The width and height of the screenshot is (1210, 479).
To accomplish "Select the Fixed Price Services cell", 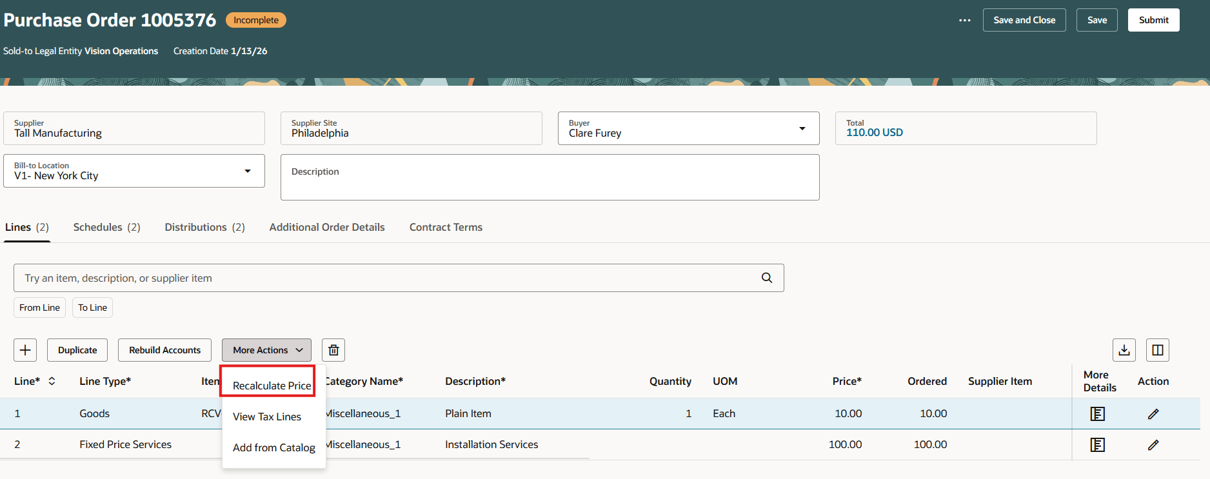I will (126, 445).
